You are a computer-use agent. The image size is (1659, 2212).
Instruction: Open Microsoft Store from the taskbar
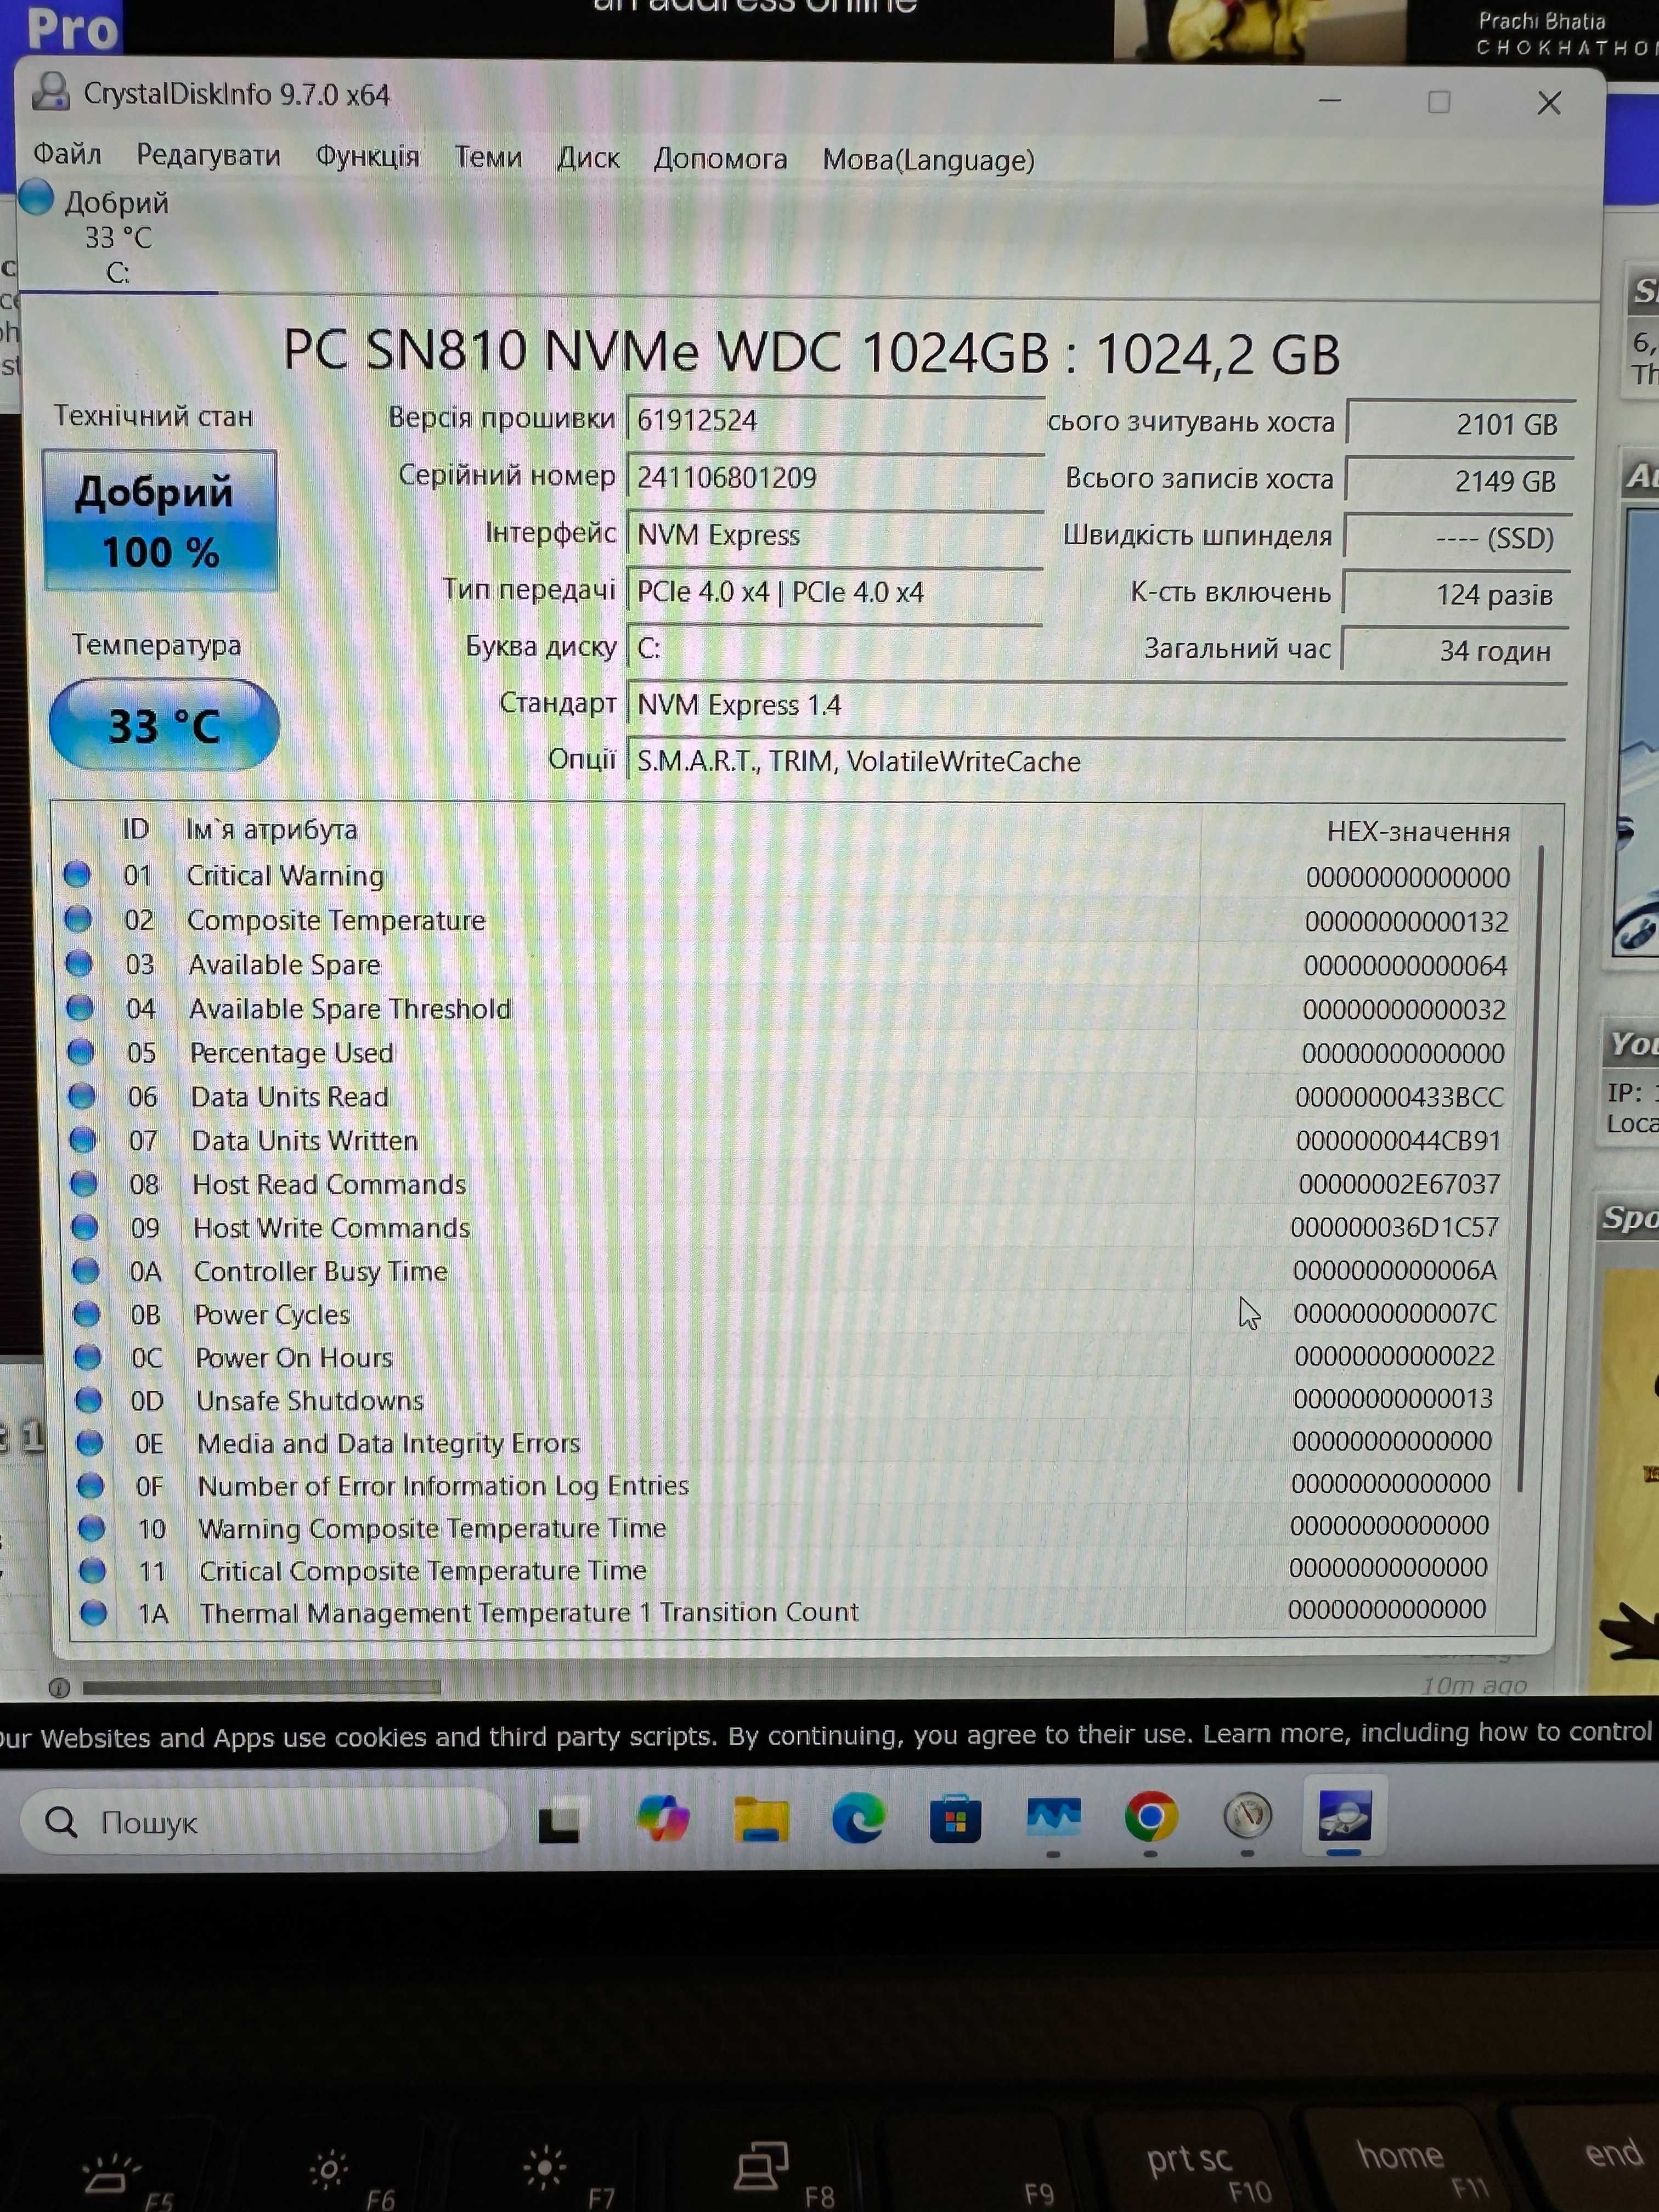(x=955, y=1818)
